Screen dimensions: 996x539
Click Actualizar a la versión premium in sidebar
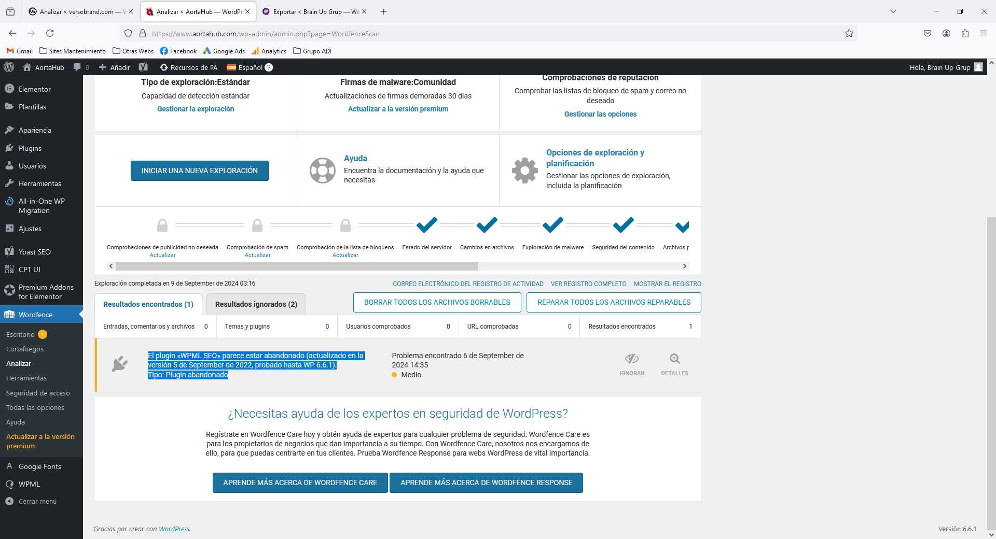(x=40, y=441)
